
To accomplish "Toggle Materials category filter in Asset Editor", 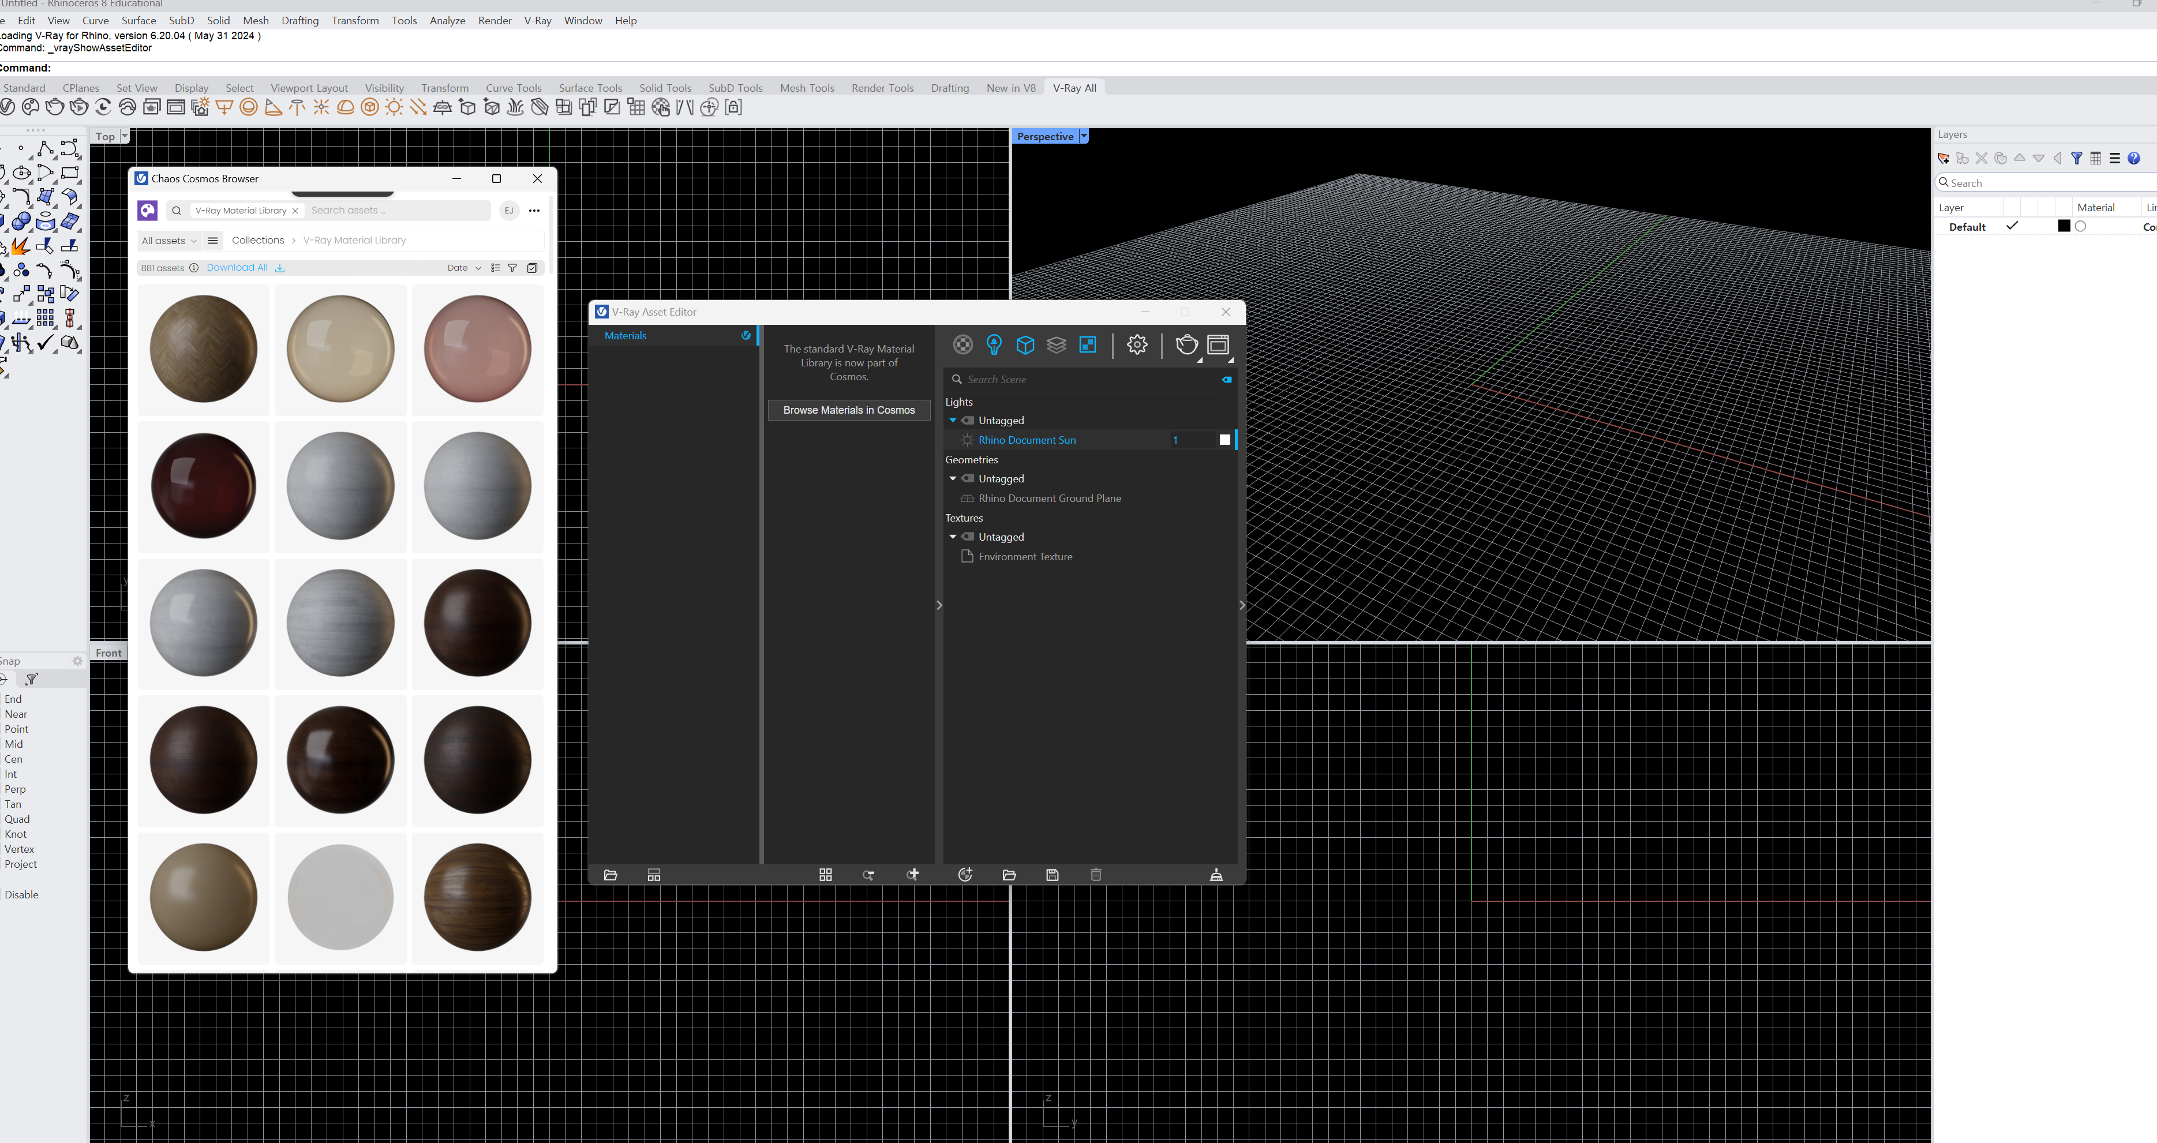I will point(963,345).
